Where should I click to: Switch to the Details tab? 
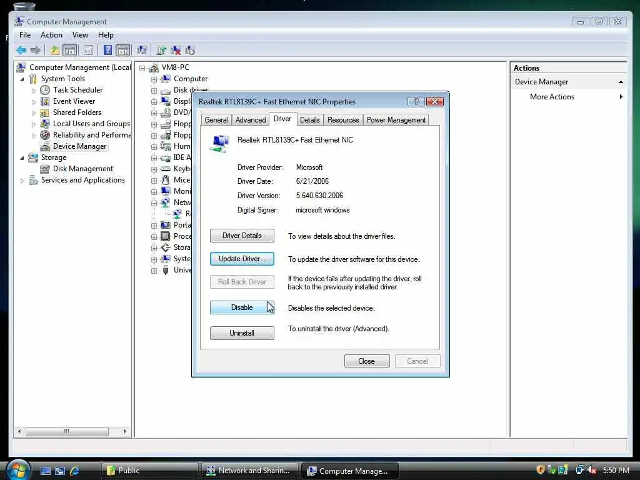(x=310, y=120)
